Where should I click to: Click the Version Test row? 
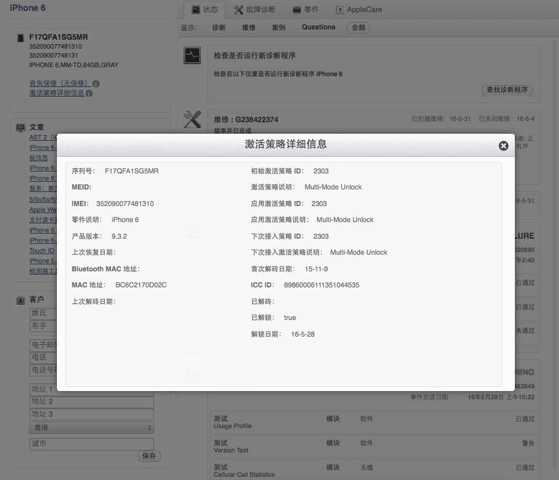pos(374,446)
